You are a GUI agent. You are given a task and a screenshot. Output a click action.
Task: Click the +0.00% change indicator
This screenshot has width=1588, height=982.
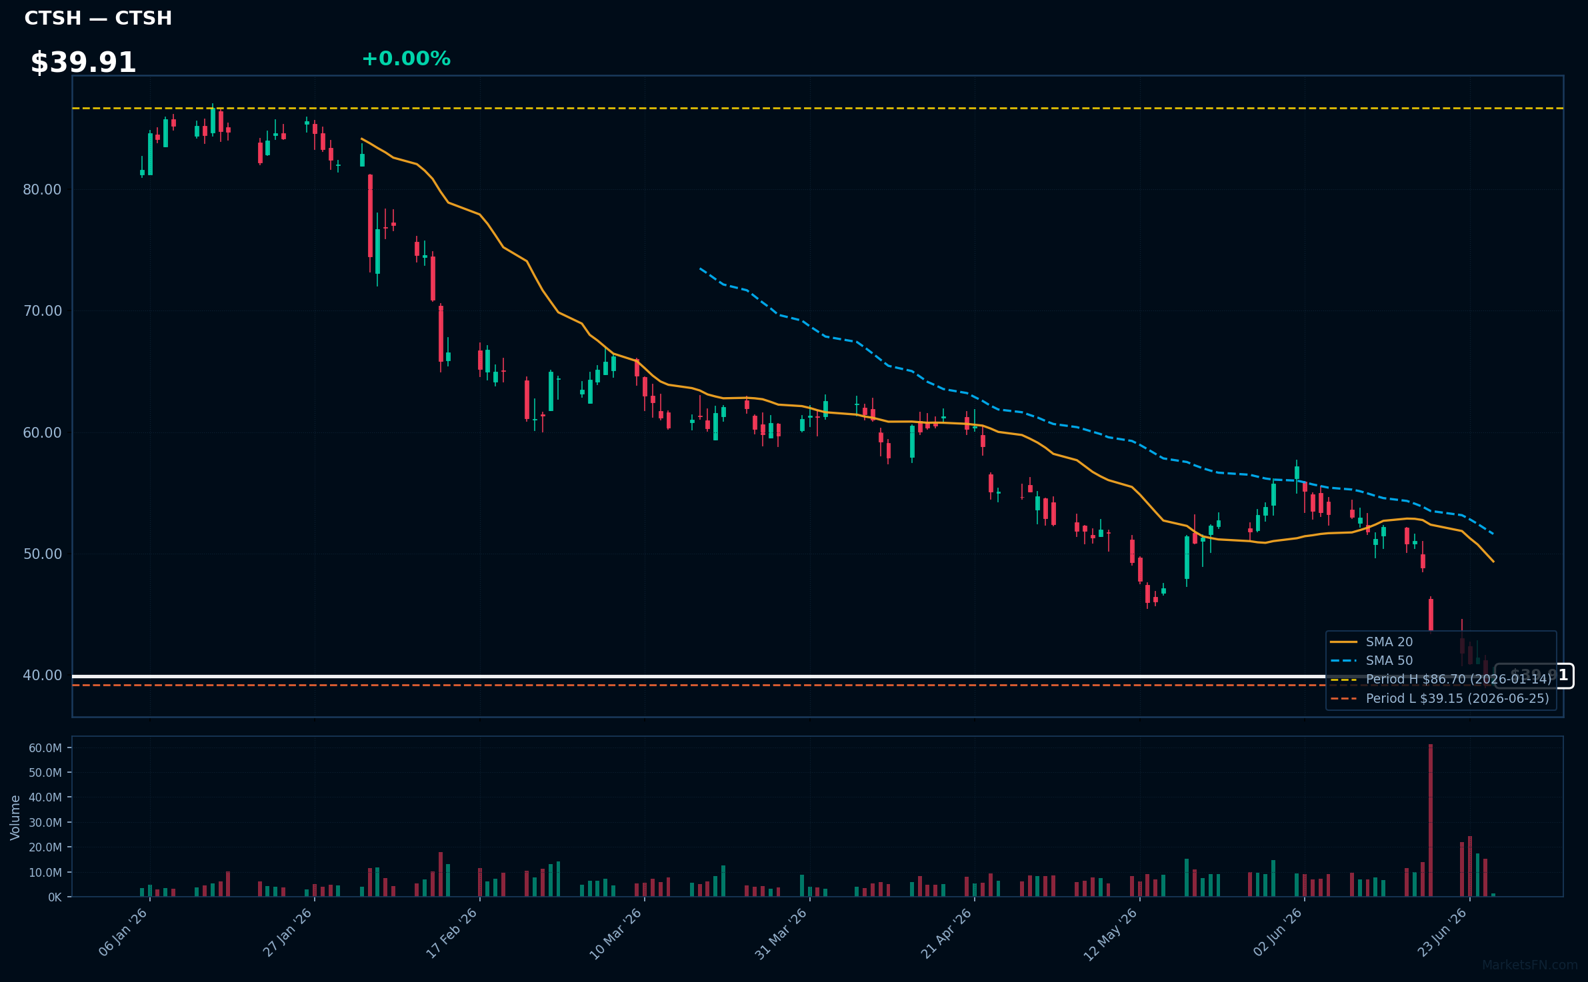(406, 59)
